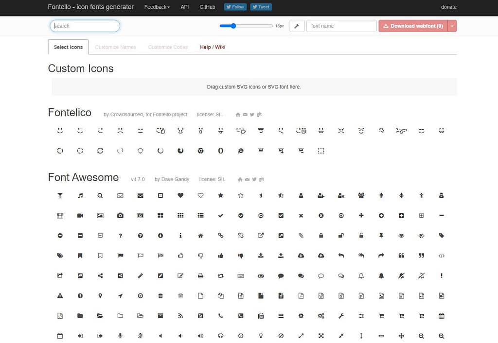Open the Select Icons tab
498x343 pixels.
[x=68, y=47]
